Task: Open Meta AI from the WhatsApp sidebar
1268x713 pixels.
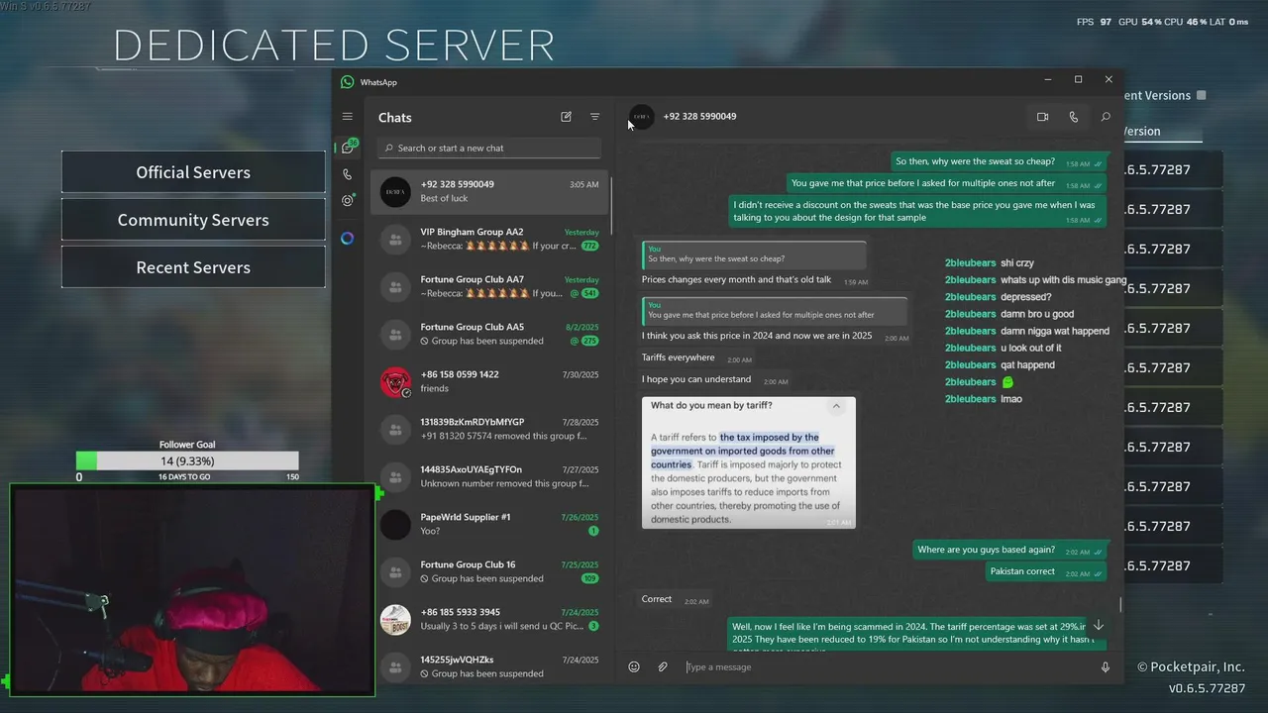Action: [347, 238]
